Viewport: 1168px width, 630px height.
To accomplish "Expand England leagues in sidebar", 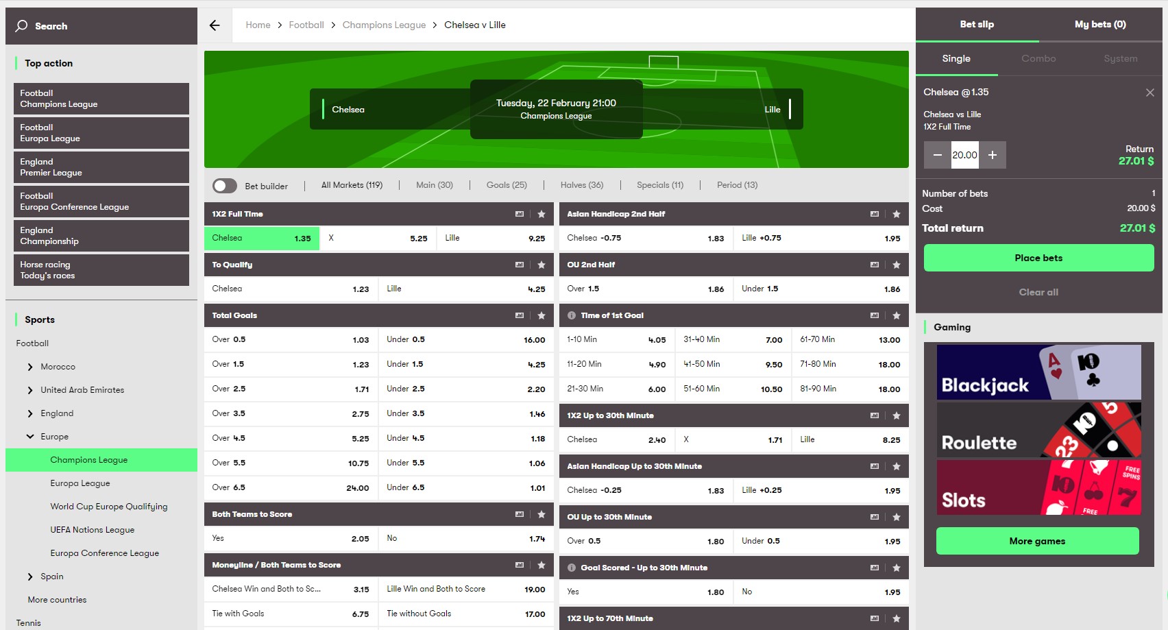I will pos(30,413).
